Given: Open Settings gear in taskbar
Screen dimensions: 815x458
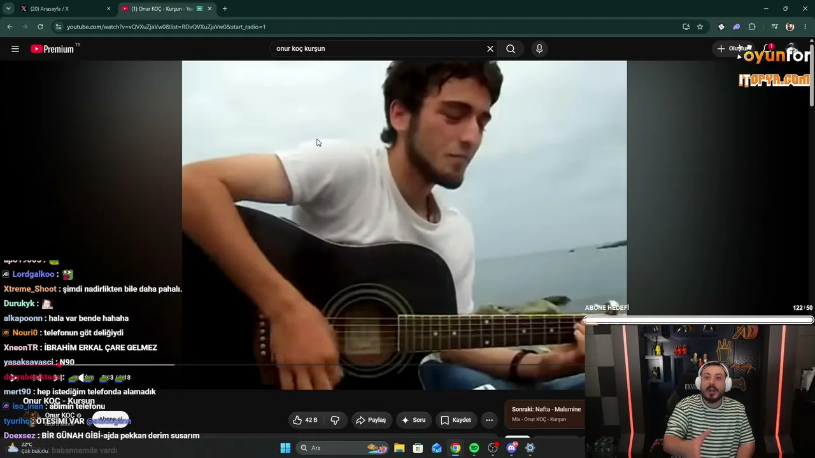Looking at the screenshot, I should click(x=530, y=448).
